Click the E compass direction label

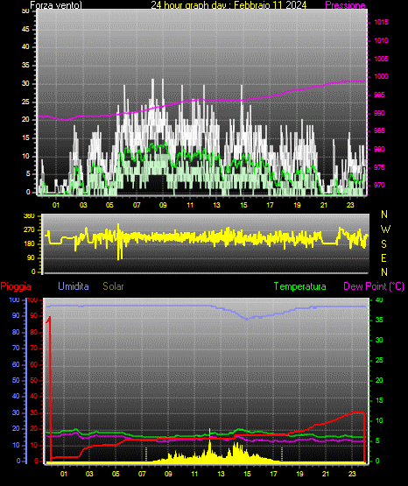click(383, 257)
